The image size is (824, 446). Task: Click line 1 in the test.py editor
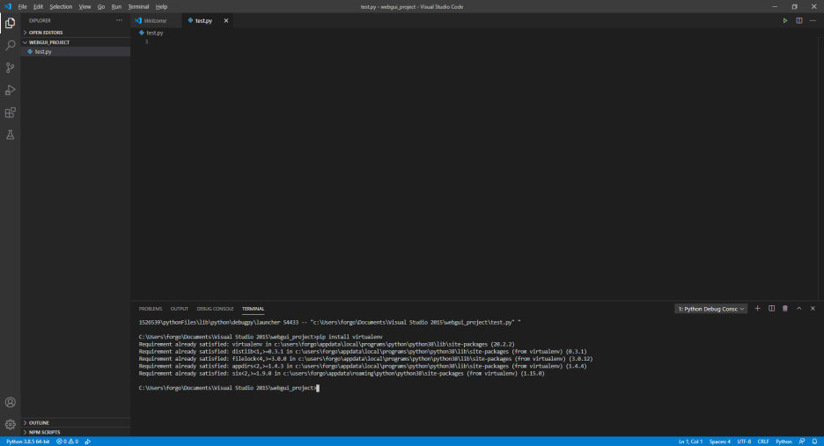coord(473,41)
